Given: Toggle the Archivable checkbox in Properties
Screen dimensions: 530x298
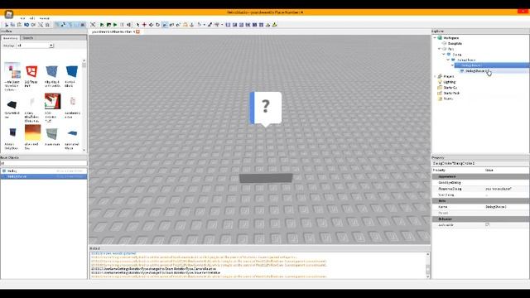Looking at the screenshot, I should [487, 224].
